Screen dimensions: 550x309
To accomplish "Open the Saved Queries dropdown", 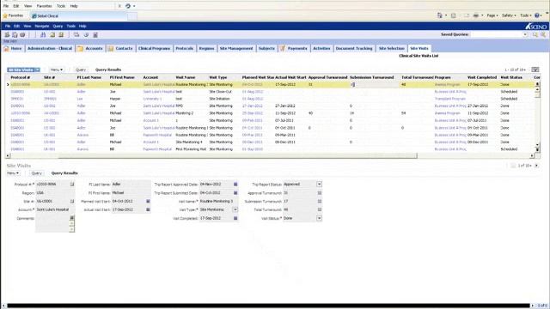I will 525,34.
